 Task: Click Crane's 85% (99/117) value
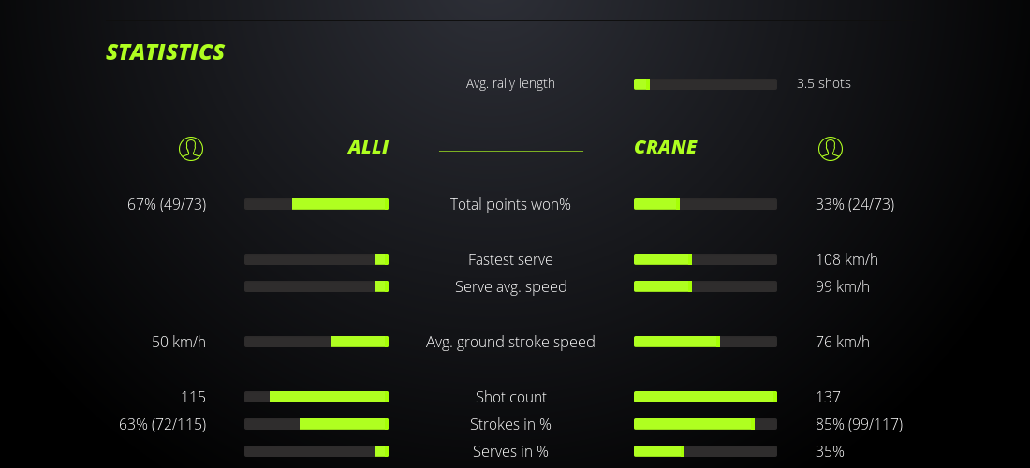pos(859,424)
